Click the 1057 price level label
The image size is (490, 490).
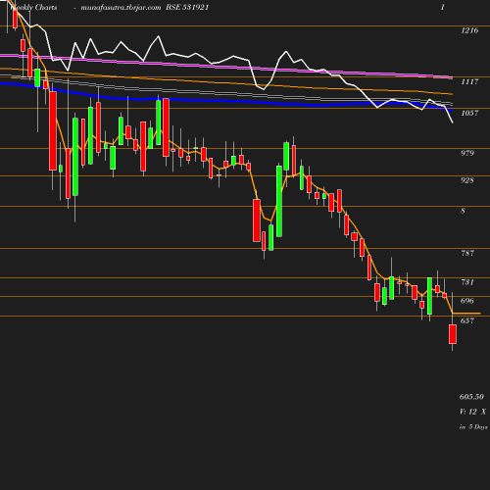tap(469, 113)
